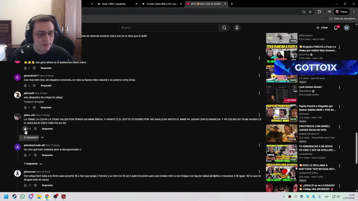Like the @lumyell comment

click(x=25, y=107)
